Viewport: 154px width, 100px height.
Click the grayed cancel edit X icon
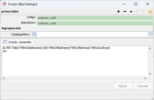click(144, 11)
